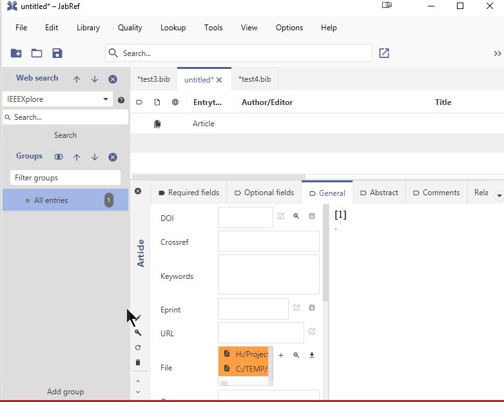The width and height of the screenshot is (504, 402).
Task: Click the Search button under Web search
Action: 65,135
